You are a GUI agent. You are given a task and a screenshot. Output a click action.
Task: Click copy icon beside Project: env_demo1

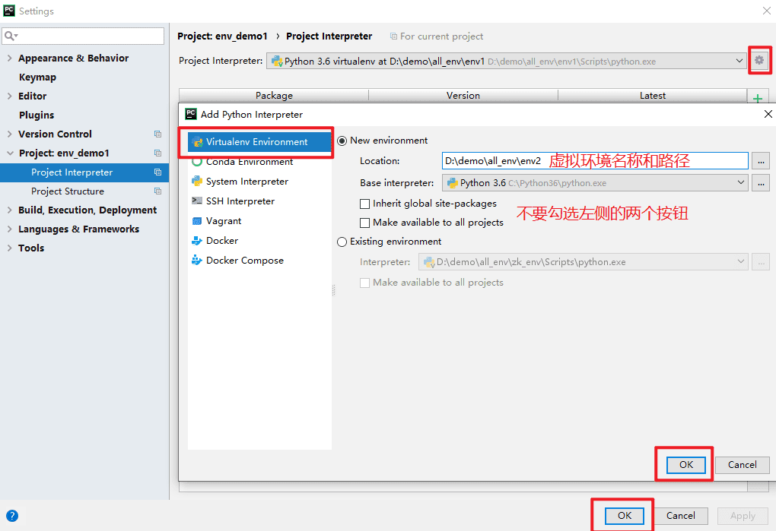pyautogui.click(x=158, y=153)
